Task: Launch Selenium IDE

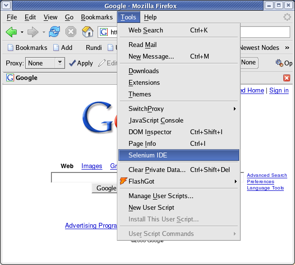Action: 179,155
